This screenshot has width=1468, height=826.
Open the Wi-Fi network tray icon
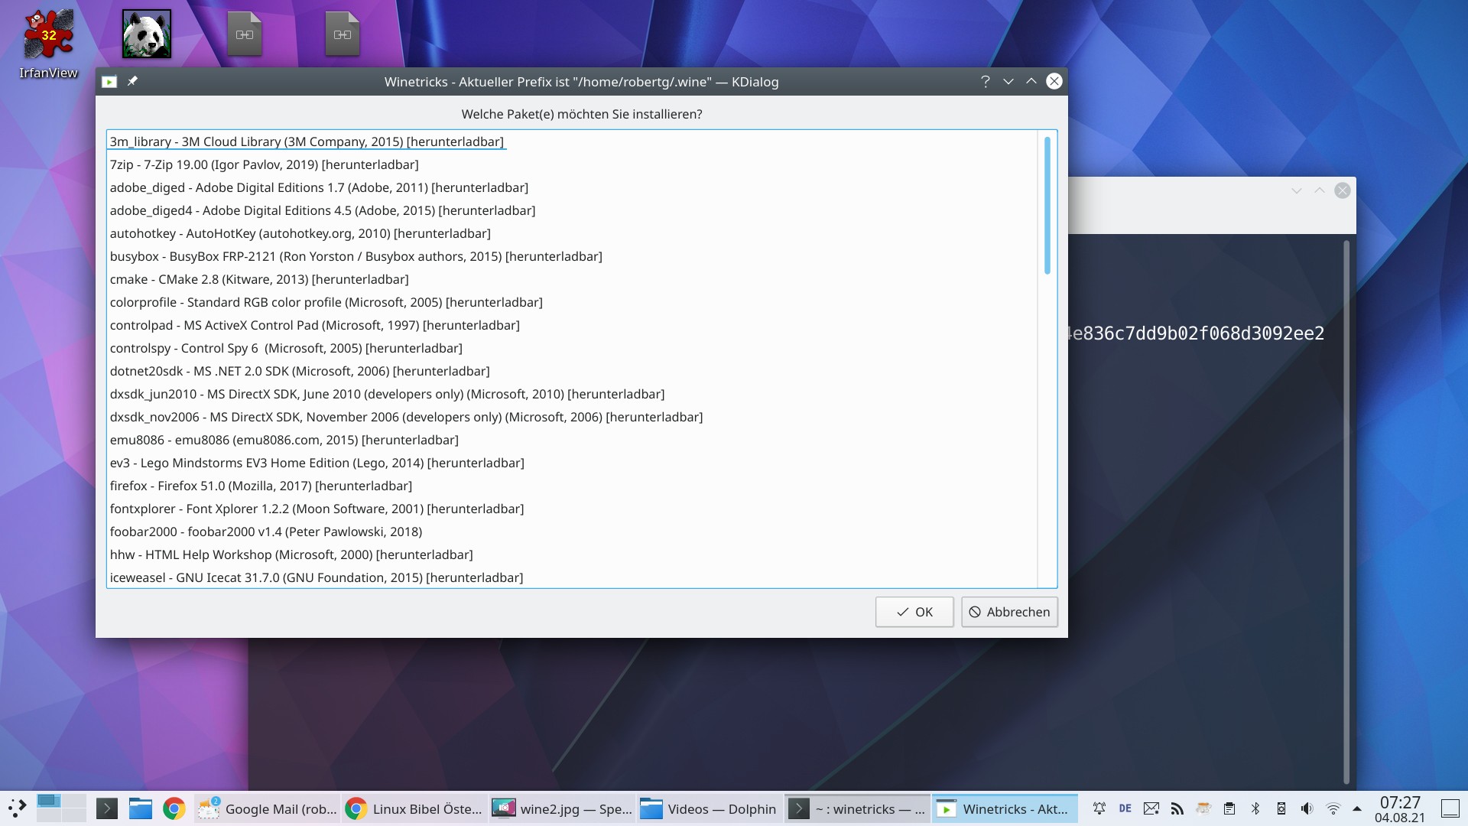1333,808
